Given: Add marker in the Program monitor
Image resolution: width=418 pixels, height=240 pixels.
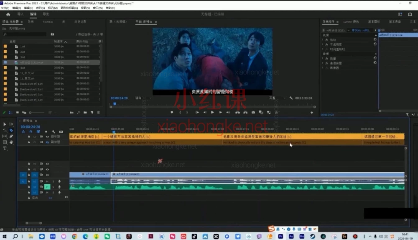Looking at the screenshot, I should 172,113.
